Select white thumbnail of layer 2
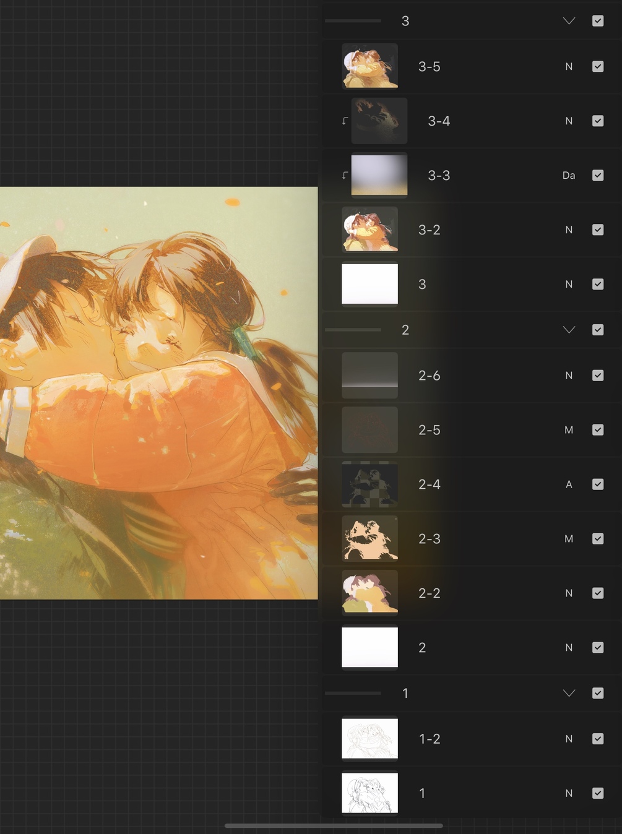The width and height of the screenshot is (622, 834). pyautogui.click(x=369, y=648)
